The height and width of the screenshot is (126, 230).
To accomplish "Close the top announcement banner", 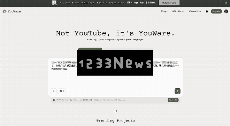I will (226, 3).
